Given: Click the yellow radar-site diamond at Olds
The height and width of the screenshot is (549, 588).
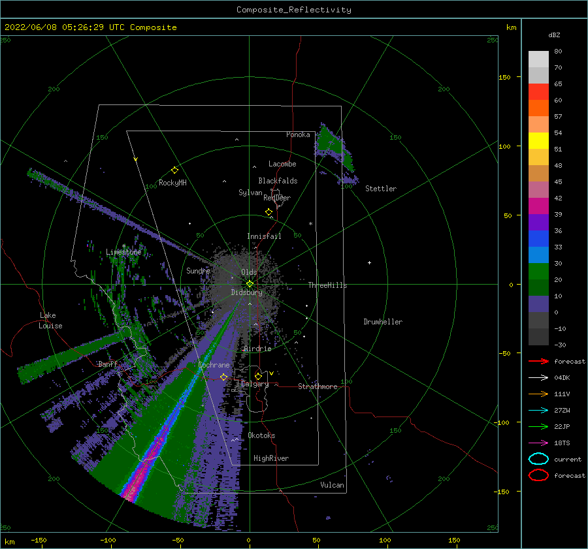Looking at the screenshot, I should [x=250, y=284].
